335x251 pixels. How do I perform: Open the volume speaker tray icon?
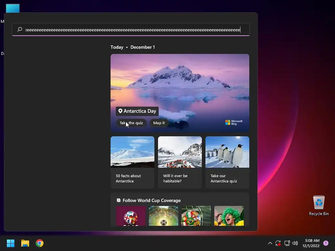click(x=295, y=243)
